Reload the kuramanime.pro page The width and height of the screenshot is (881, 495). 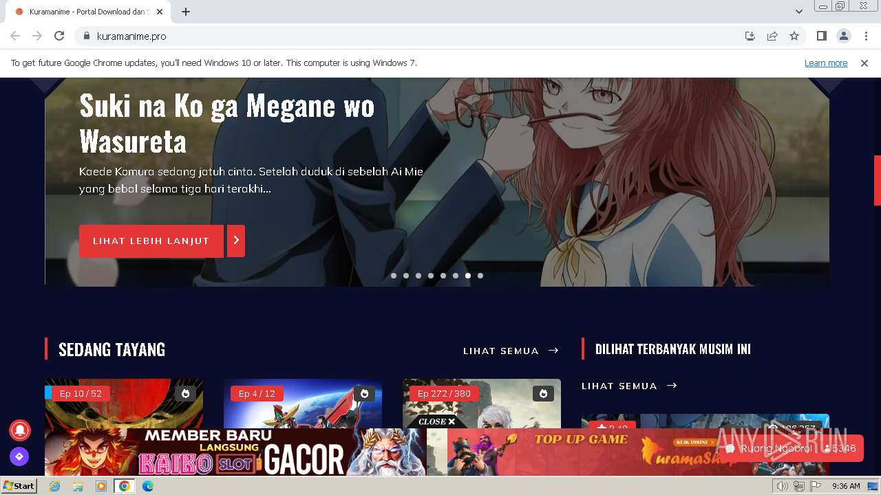(59, 36)
